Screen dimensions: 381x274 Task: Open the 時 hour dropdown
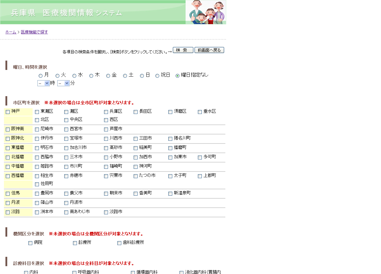43,83
